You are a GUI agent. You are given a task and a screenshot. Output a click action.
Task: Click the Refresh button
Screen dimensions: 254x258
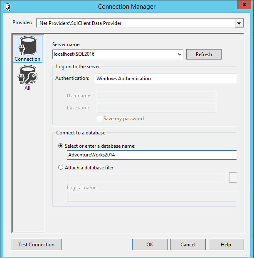point(204,54)
